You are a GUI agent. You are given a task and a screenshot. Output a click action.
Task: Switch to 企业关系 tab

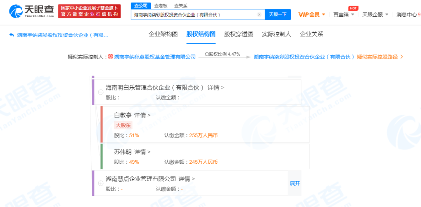pyautogui.click(x=311, y=34)
